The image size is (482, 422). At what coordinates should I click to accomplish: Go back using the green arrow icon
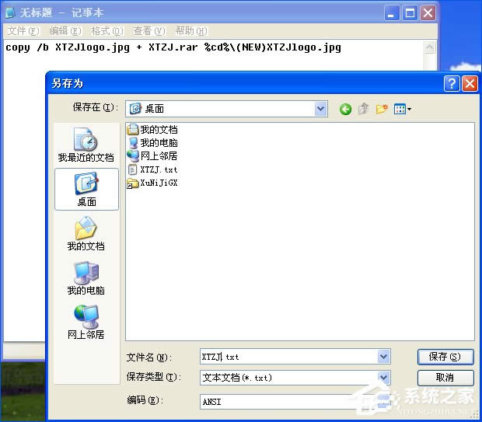(x=345, y=109)
